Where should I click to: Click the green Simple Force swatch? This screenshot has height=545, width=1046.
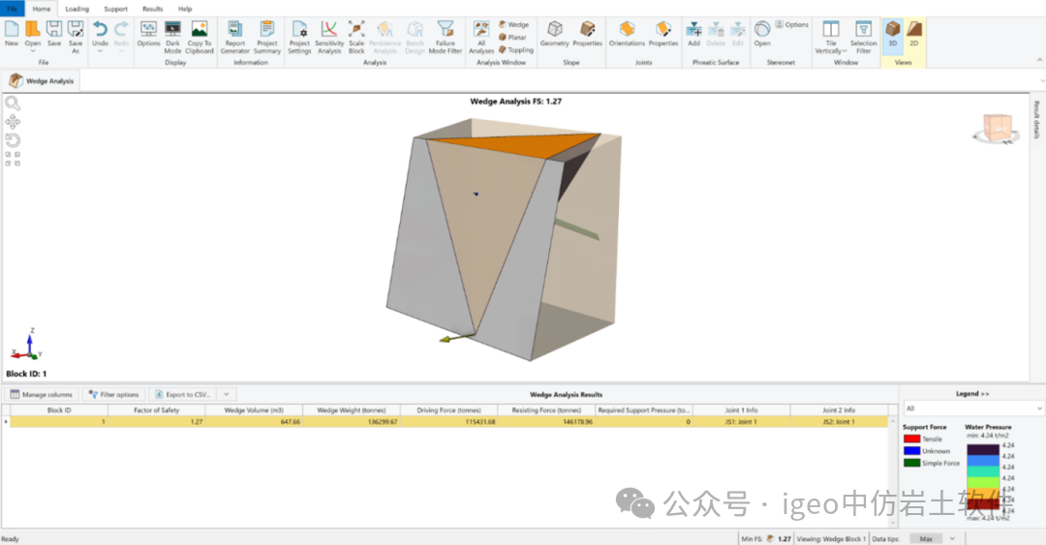[912, 463]
